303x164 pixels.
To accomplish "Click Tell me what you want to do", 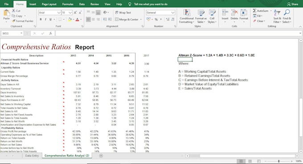I will coord(151,4).
